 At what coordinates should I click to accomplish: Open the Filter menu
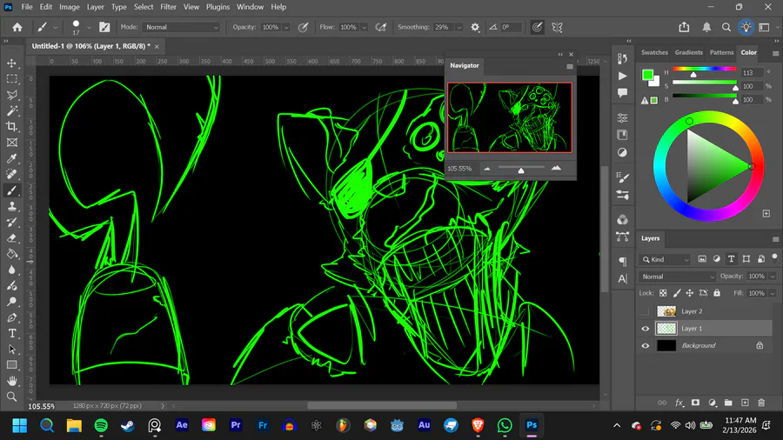pyautogui.click(x=168, y=7)
